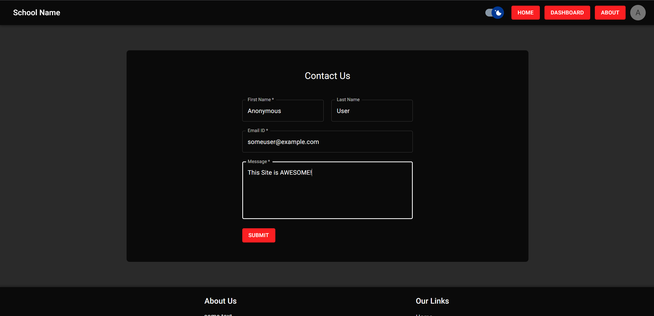This screenshot has height=316, width=654.
Task: Open the DASHBOARD page
Action: coord(567,13)
